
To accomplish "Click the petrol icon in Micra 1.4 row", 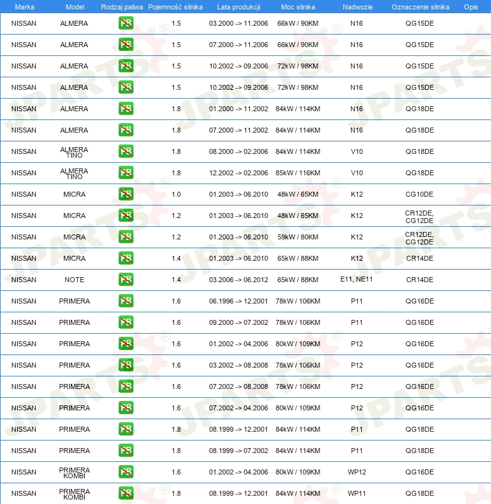I will [x=126, y=258].
